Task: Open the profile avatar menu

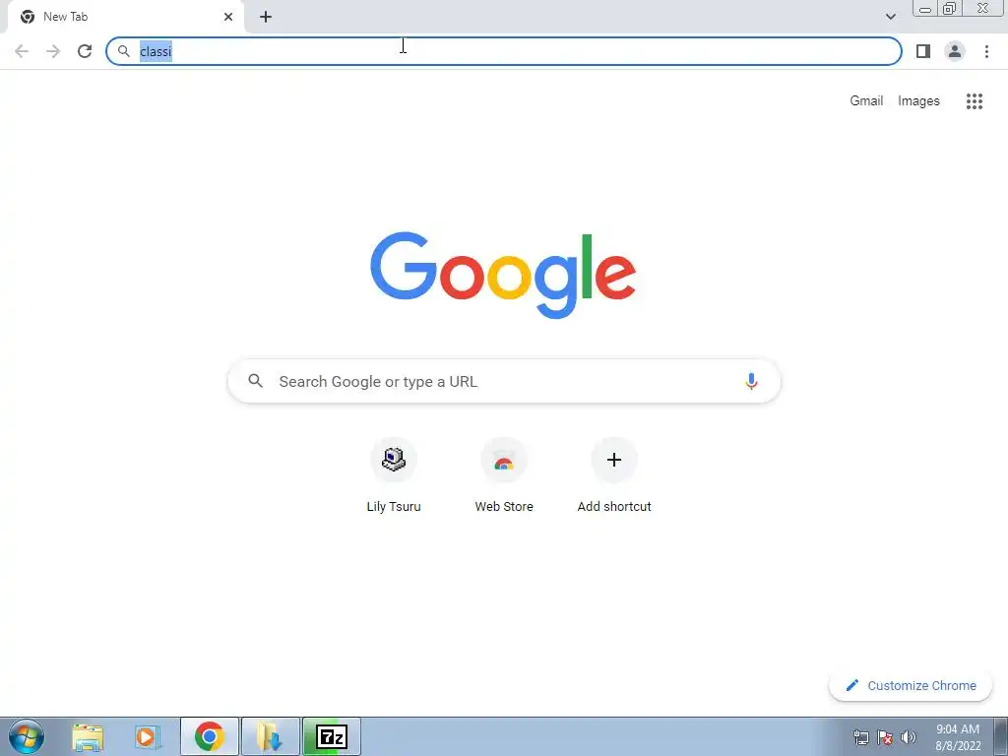Action: tap(955, 51)
